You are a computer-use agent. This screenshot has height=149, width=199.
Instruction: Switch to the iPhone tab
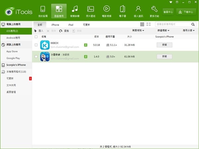pyautogui.click(x=55, y=25)
